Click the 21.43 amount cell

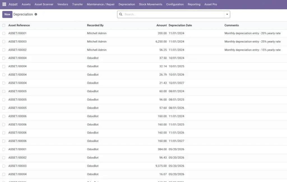click(163, 83)
